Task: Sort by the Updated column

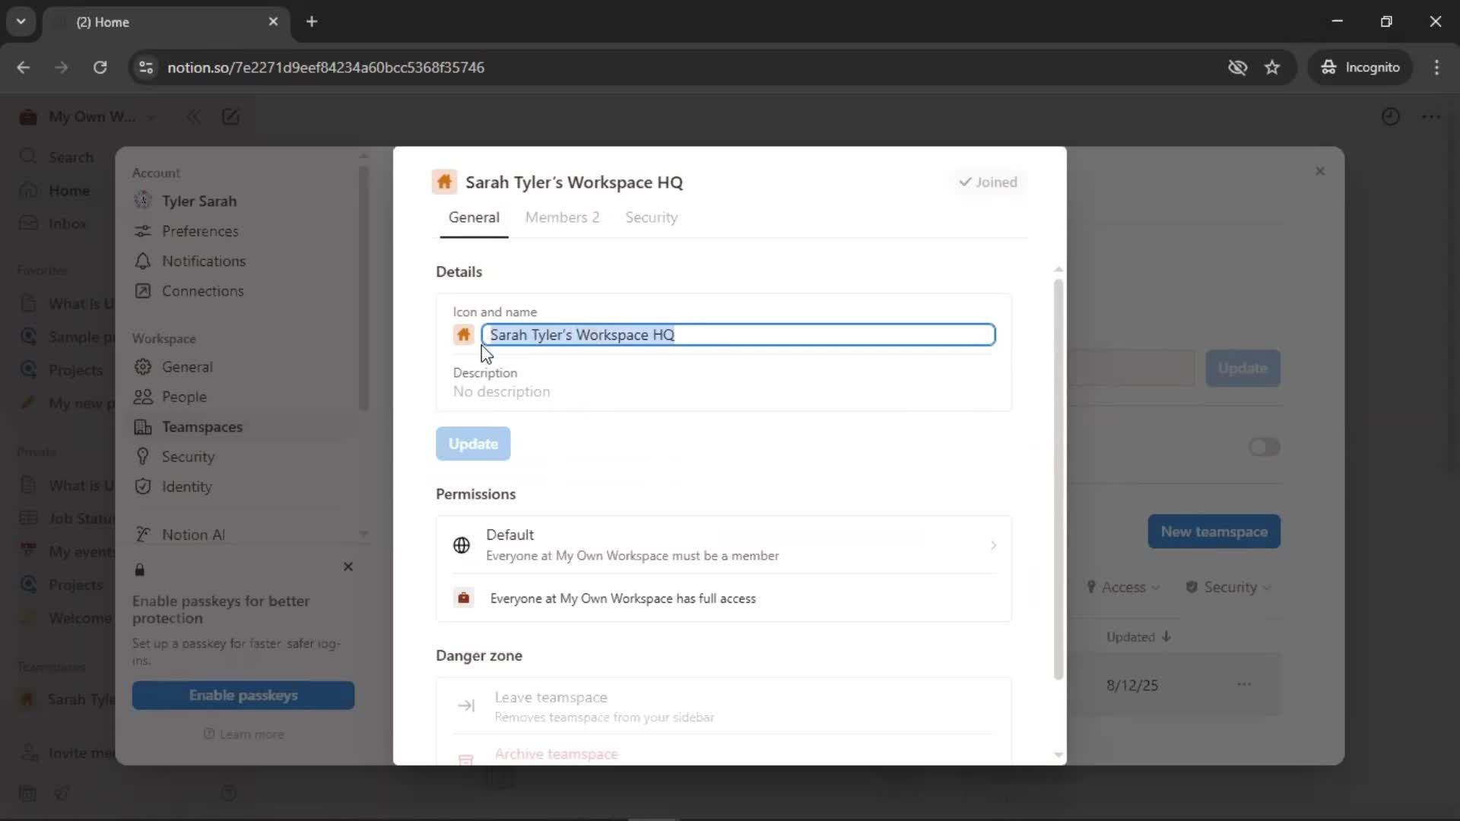Action: tap(1138, 637)
